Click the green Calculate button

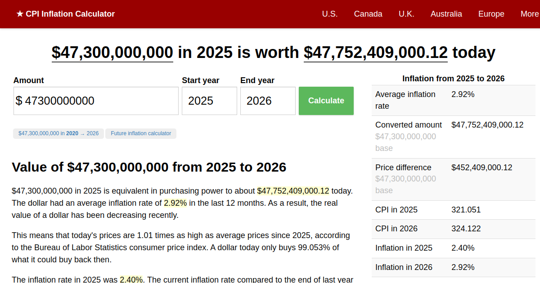click(326, 101)
